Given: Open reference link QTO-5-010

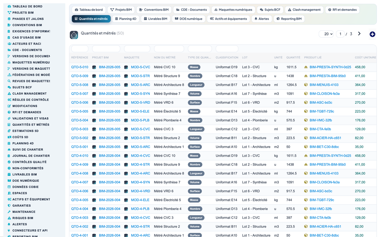Looking at the screenshot, I should point(80,67).
